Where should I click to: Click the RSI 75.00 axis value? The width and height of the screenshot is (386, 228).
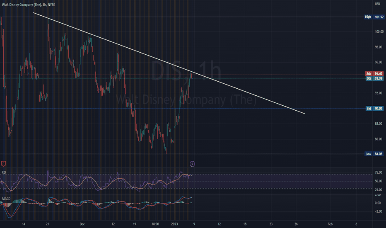[379, 172]
